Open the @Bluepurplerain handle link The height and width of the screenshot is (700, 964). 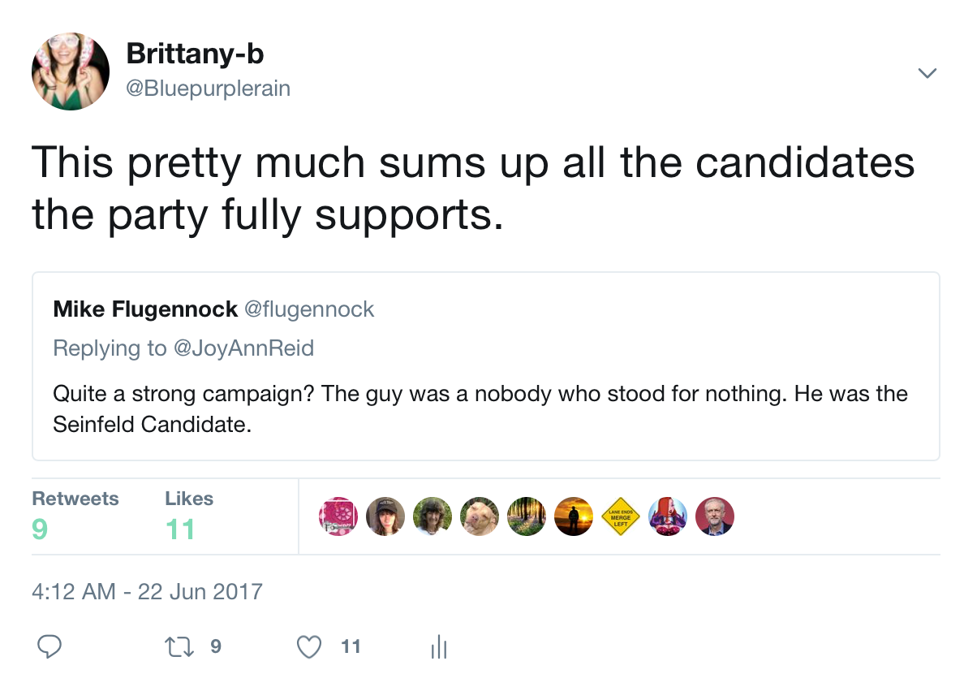point(208,89)
